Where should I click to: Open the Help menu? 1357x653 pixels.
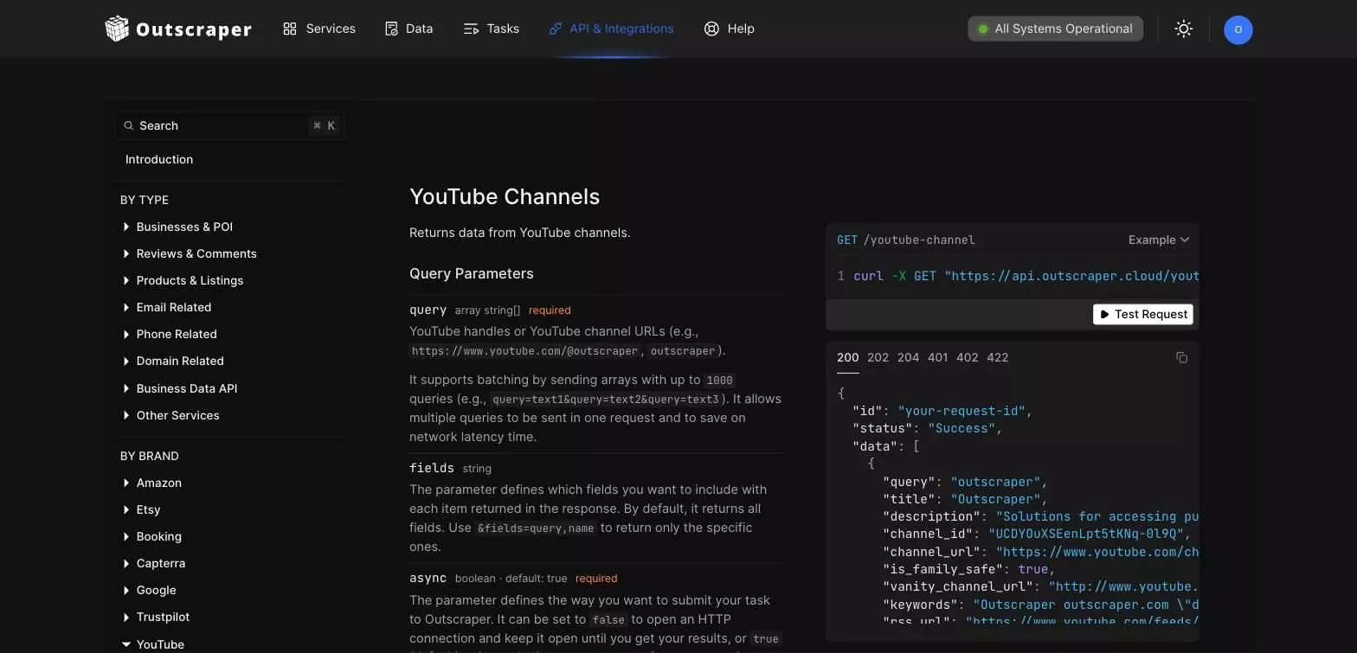(x=729, y=29)
